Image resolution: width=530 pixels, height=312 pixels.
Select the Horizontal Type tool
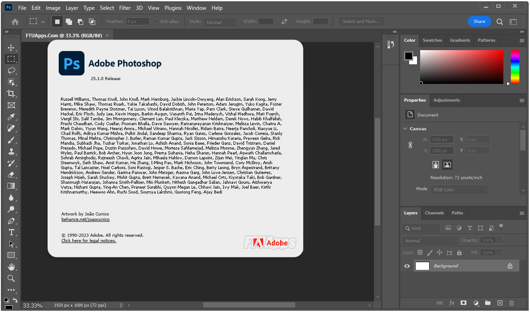[11, 233]
